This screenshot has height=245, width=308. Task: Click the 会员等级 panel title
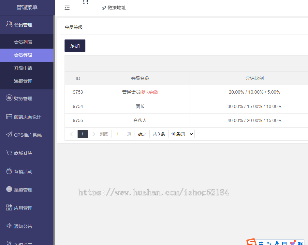click(x=74, y=27)
